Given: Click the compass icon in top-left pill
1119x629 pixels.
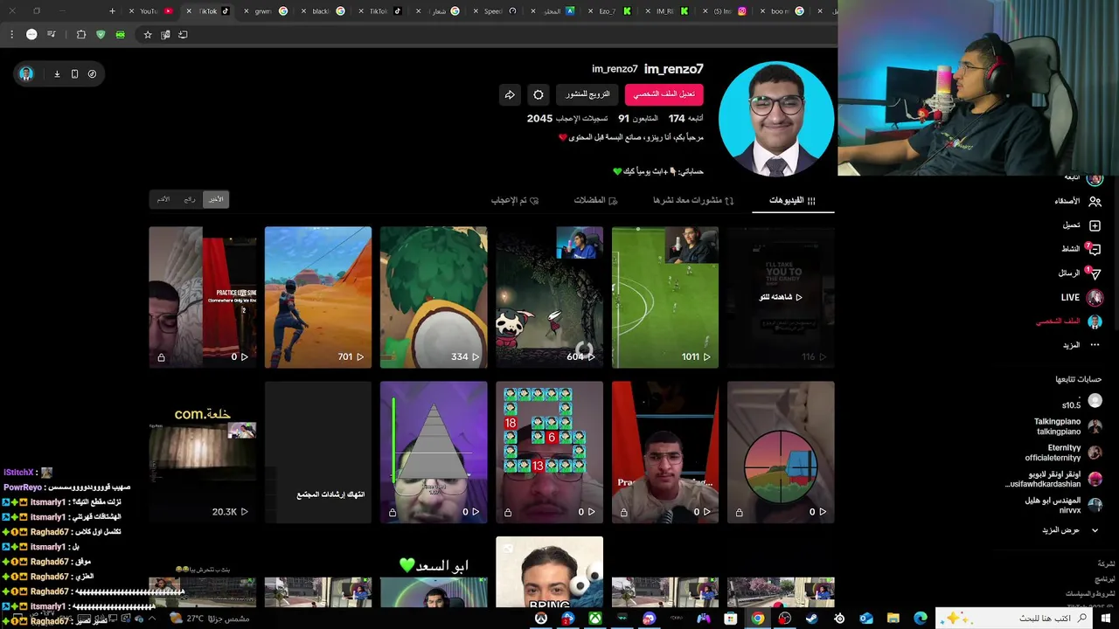Looking at the screenshot, I should (x=92, y=74).
